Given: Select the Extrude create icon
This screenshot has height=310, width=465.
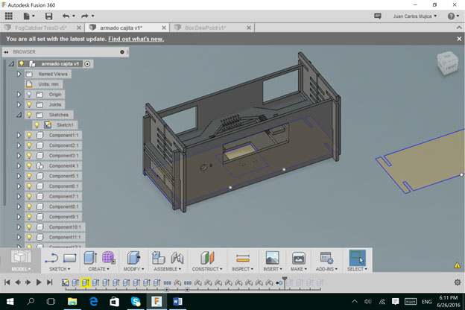Looking at the screenshot, I should click(x=90, y=258).
